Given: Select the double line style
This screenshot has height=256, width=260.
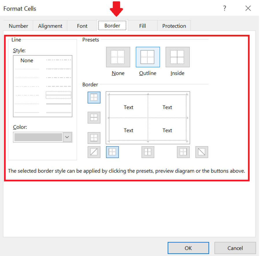Looking at the screenshot, I should [59, 113].
